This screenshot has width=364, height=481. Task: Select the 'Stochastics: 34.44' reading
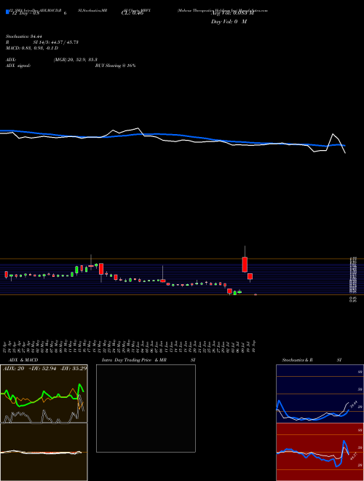[x=23, y=36]
